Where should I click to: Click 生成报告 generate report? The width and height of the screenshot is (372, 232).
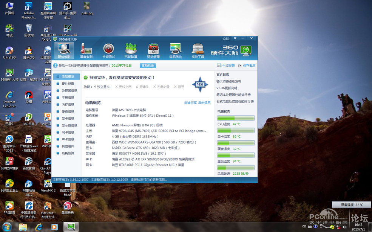pyautogui.click(x=226, y=66)
